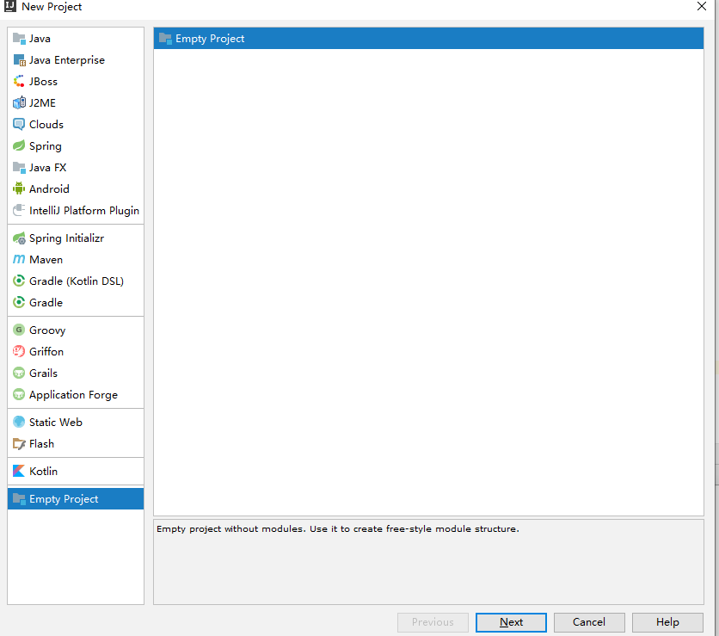Pick Grails in the list

click(x=76, y=373)
